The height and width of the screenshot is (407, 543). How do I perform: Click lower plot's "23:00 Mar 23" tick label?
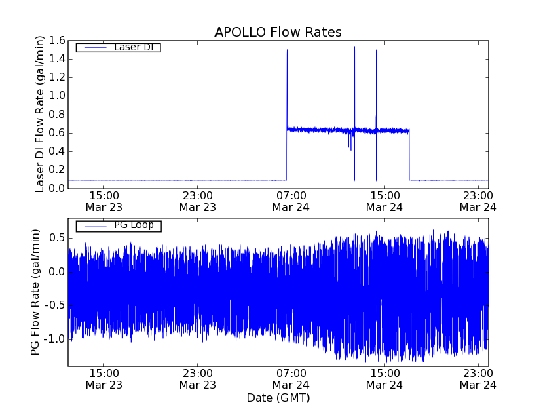[x=198, y=379]
